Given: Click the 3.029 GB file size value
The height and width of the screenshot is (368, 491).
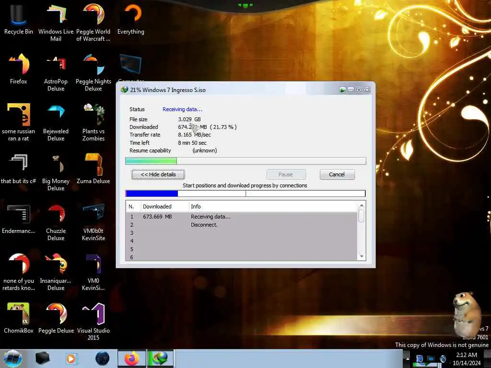Looking at the screenshot, I should point(189,119).
